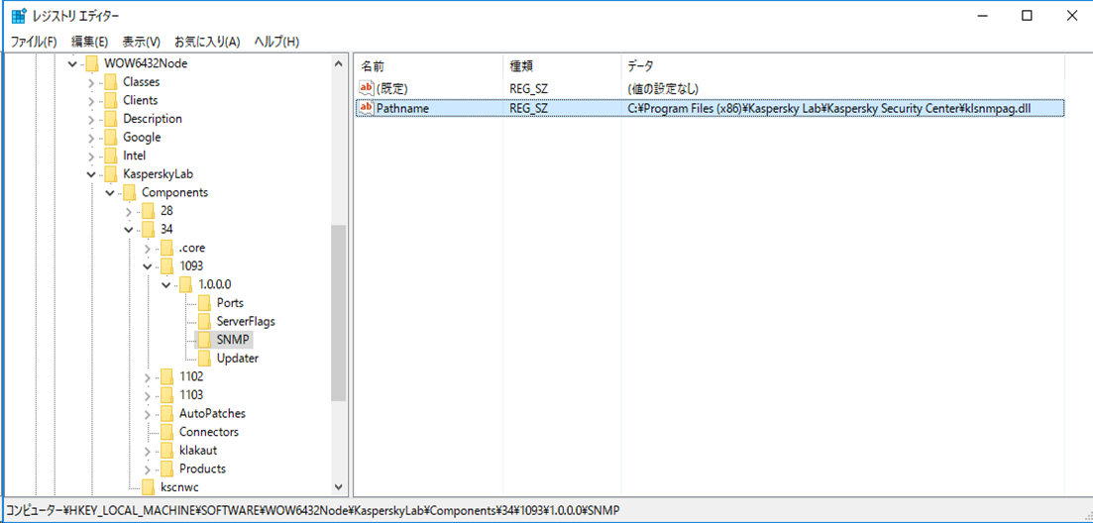The height and width of the screenshot is (523, 1093).
Task: Open the ヘルプ(H) menu
Action: point(276,42)
